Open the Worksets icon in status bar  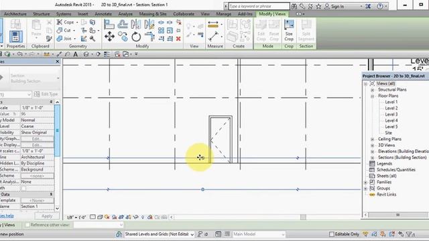pyautogui.click(x=119, y=234)
